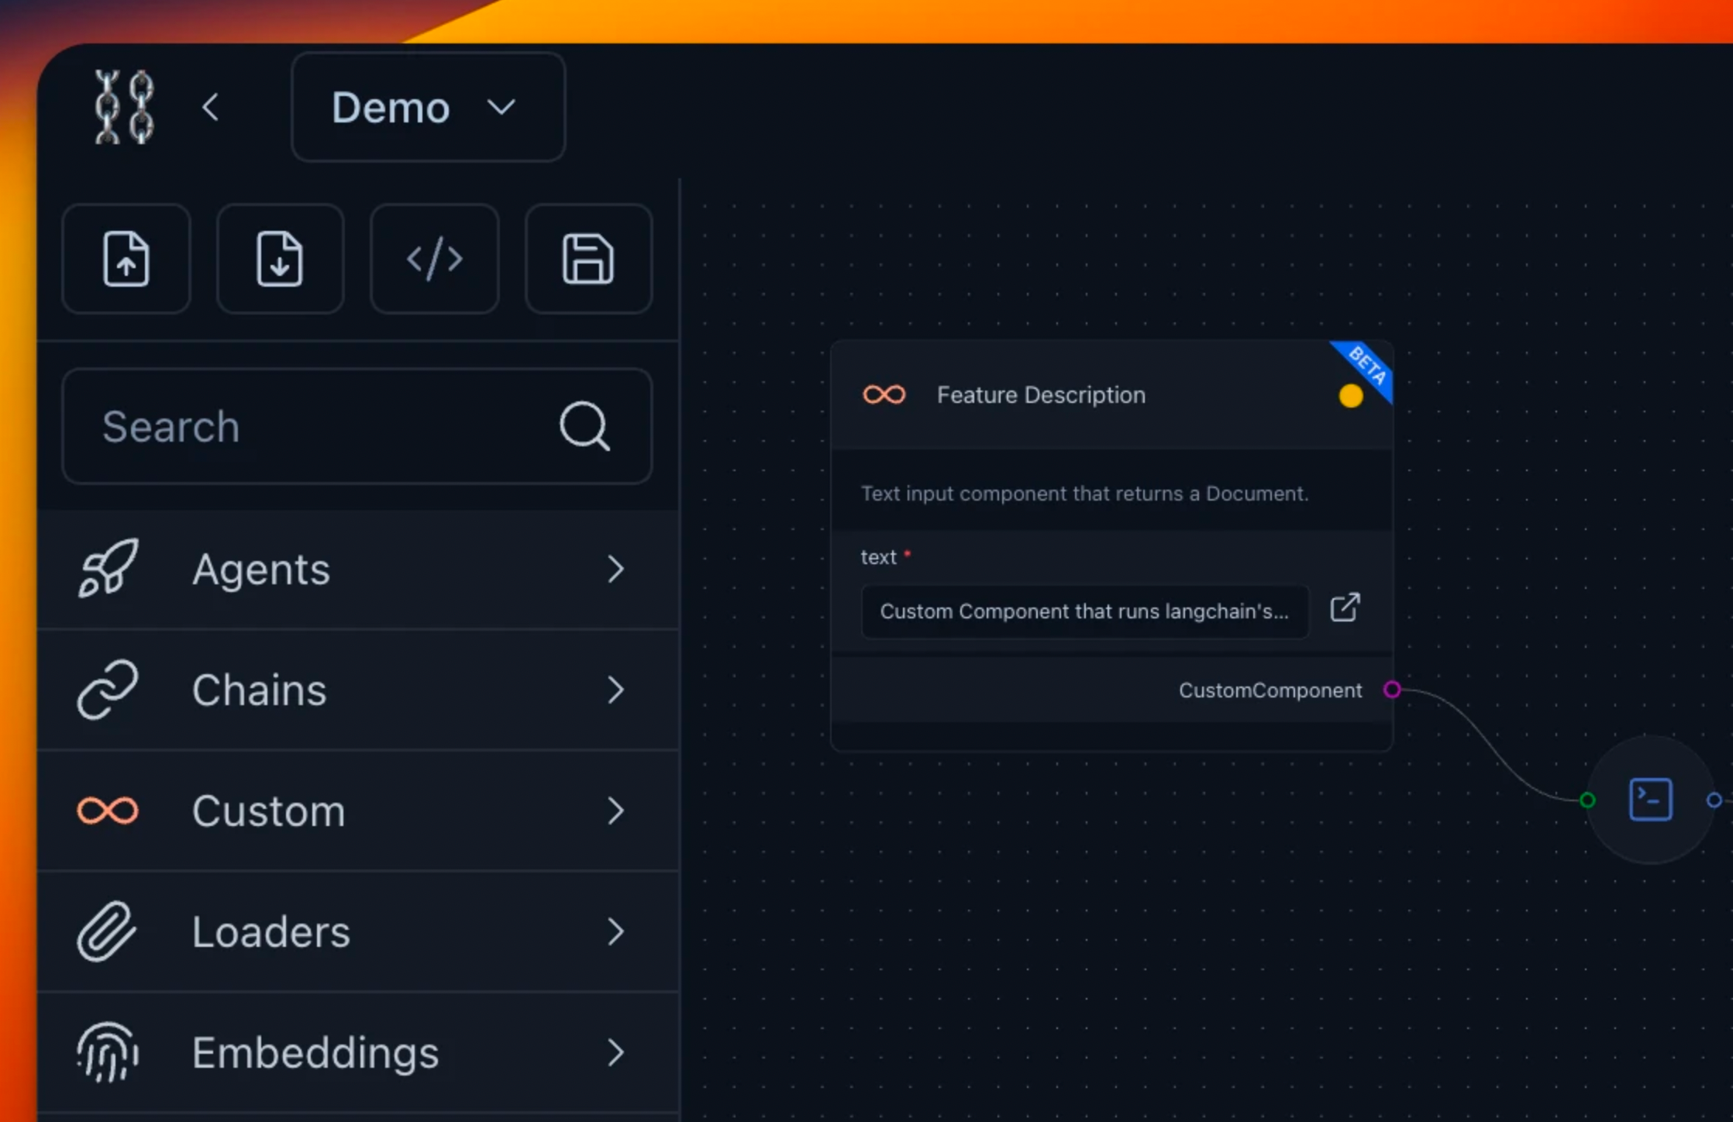Expand the Loaders category
Viewport: 1733px width, 1122px height.
pos(357,931)
